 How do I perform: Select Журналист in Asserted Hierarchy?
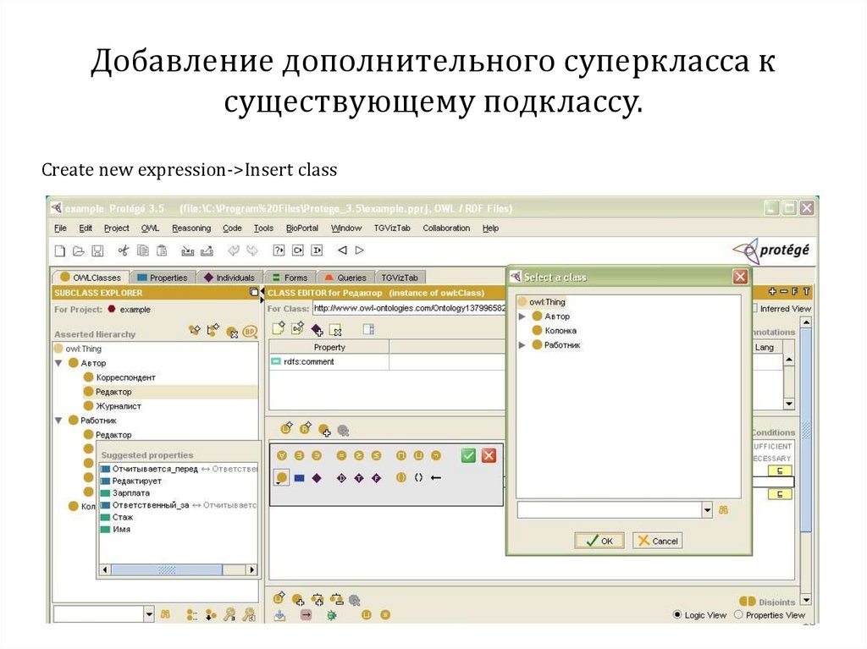pos(113,406)
